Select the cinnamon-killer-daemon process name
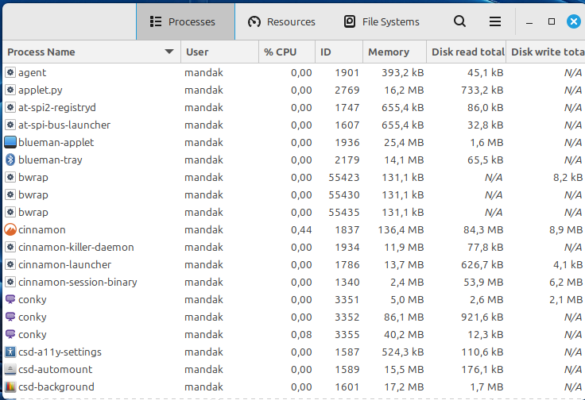The height and width of the screenshot is (400, 585). click(x=76, y=248)
